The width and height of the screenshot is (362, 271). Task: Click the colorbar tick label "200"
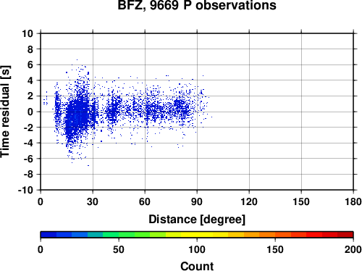(x=353, y=249)
